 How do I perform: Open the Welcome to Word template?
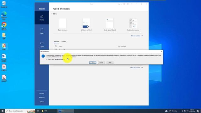(x=86, y=24)
